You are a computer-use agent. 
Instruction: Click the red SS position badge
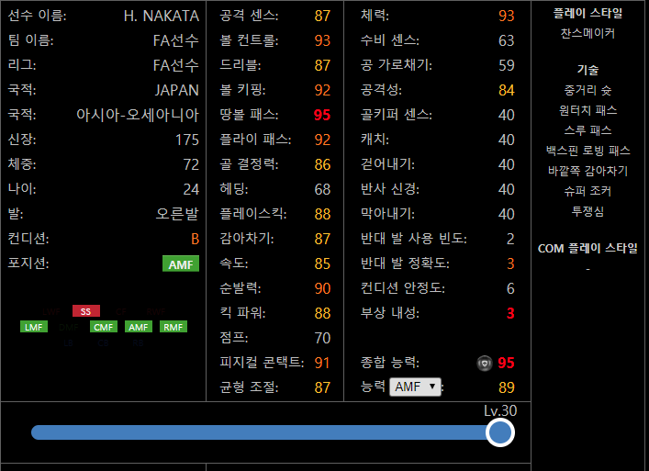[85, 311]
